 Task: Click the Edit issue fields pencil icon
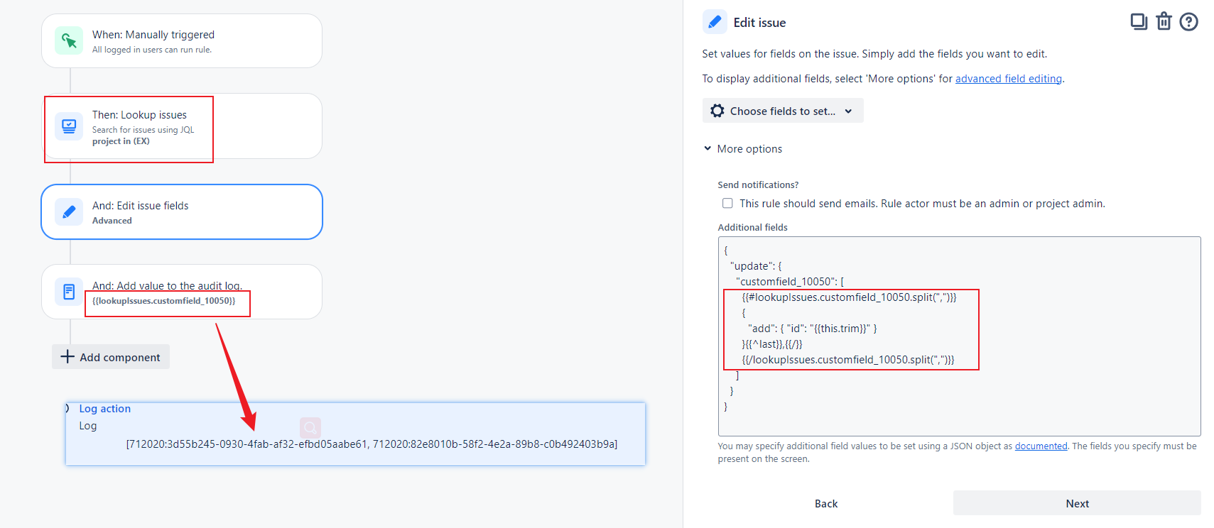[x=69, y=211]
